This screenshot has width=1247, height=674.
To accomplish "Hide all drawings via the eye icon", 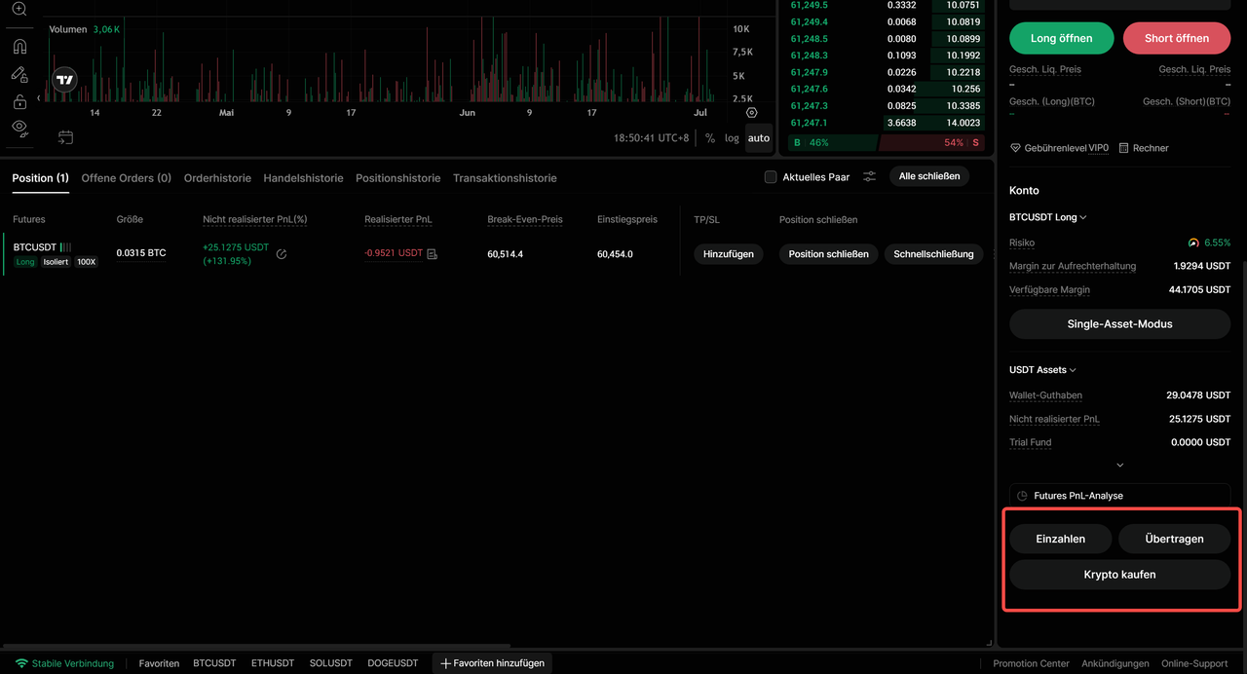I will click(19, 129).
